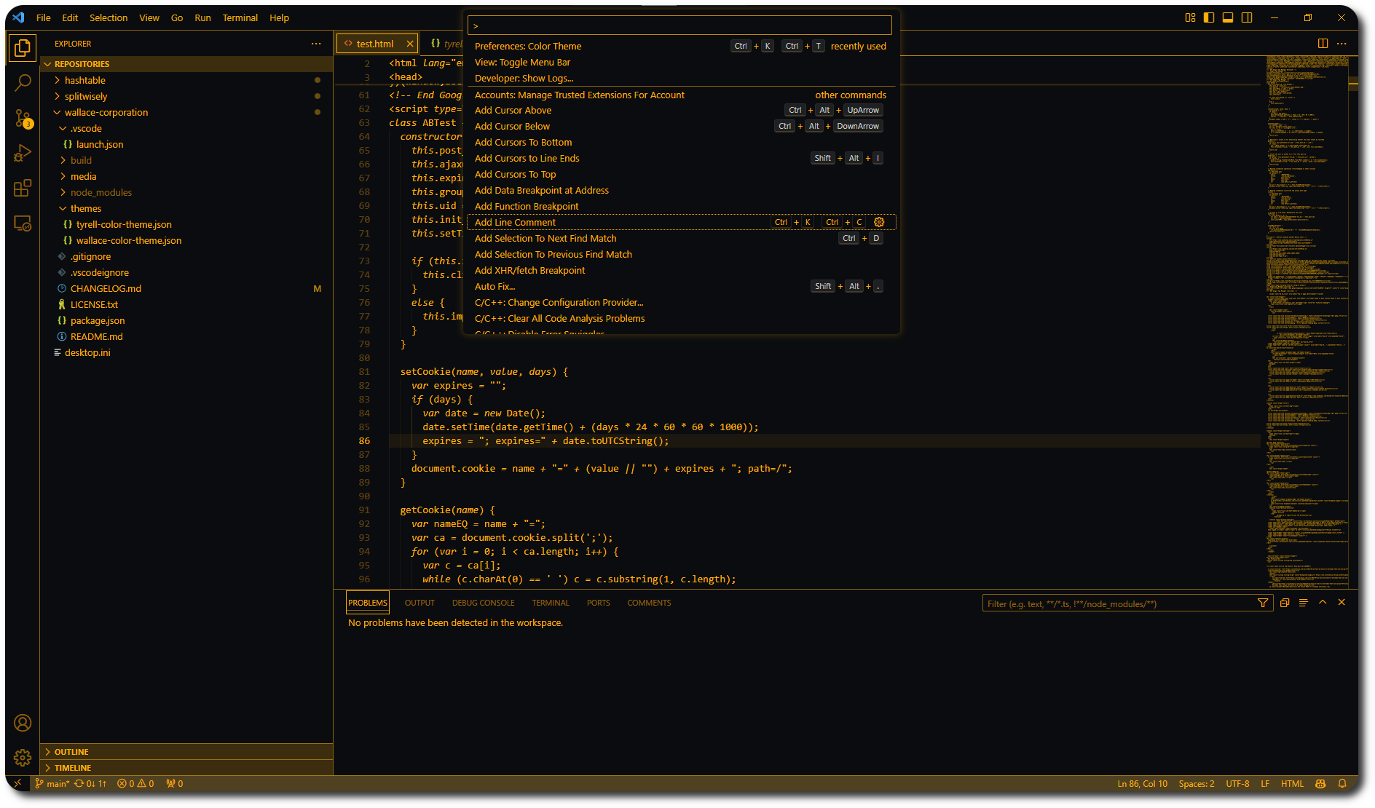Open errors and warnings count
The height and width of the screenshot is (808, 1375).
click(x=136, y=784)
